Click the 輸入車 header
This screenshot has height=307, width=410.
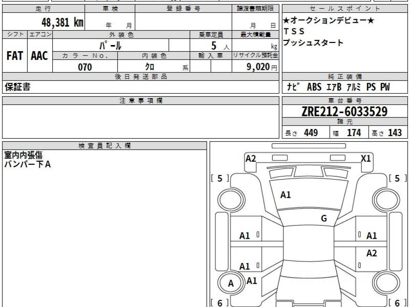pyautogui.click(x=211, y=56)
